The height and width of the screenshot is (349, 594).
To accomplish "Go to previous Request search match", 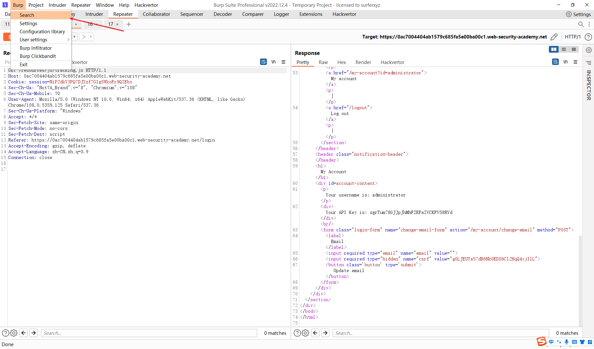I will pyautogui.click(x=24, y=333).
